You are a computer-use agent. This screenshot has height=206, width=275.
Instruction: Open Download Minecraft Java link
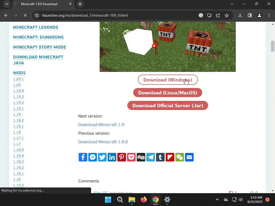[38, 60]
